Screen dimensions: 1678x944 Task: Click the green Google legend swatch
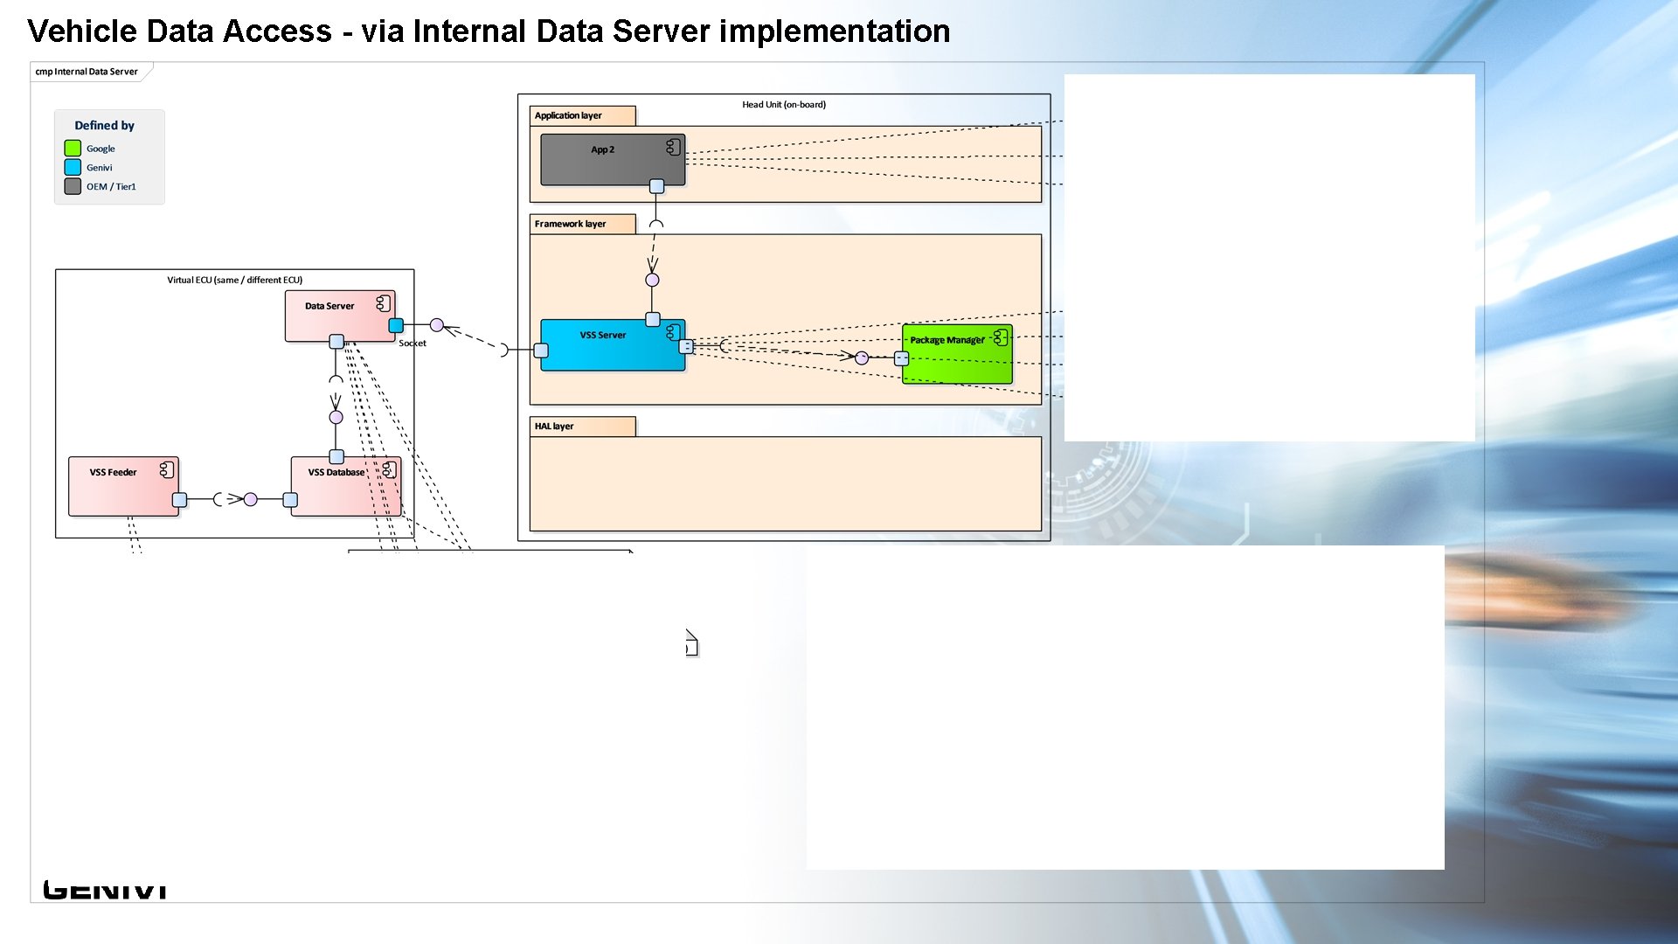(73, 149)
